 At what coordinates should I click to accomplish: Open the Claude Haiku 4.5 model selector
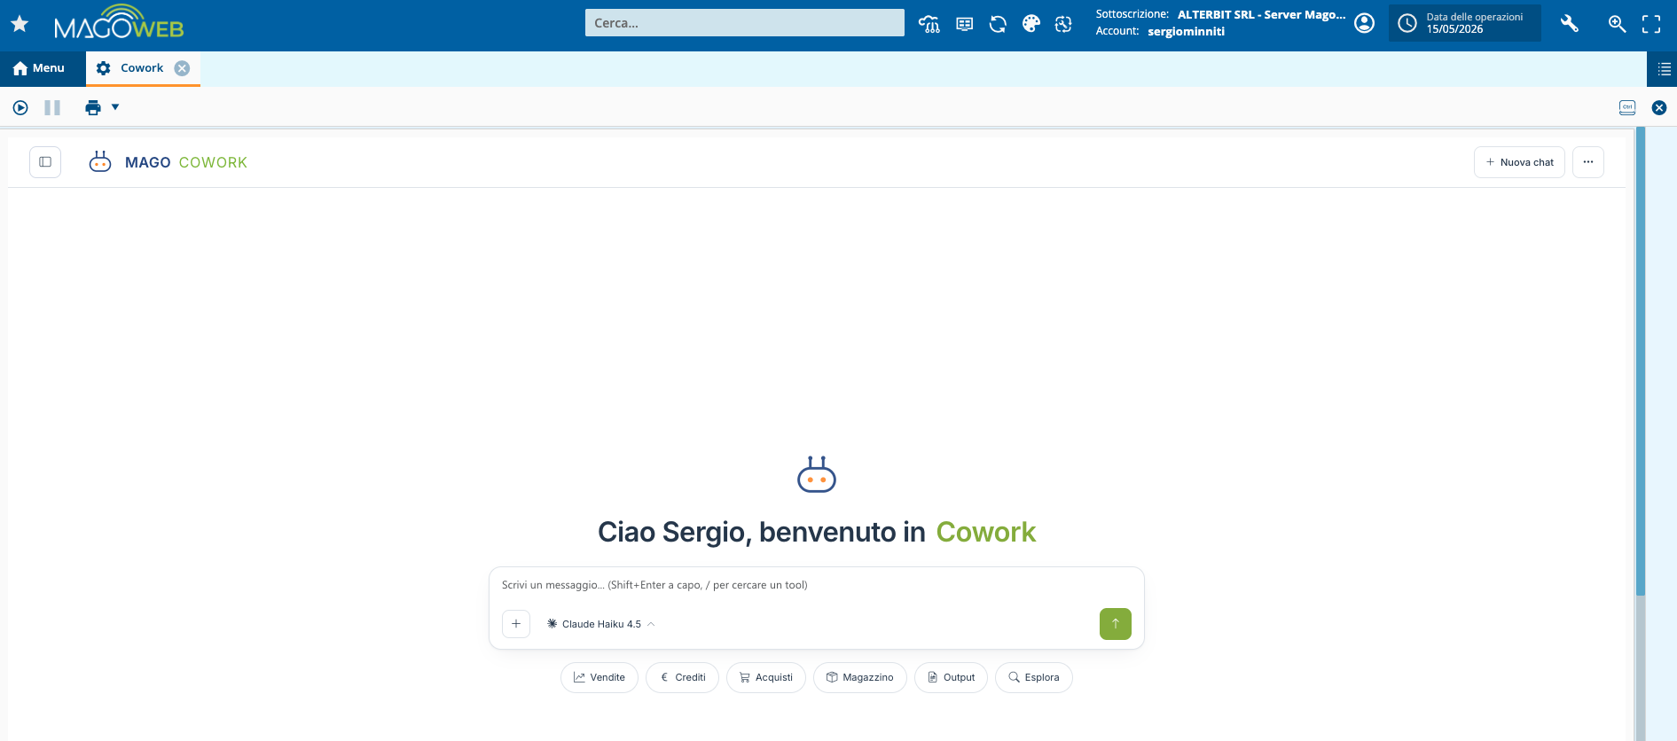pos(600,624)
